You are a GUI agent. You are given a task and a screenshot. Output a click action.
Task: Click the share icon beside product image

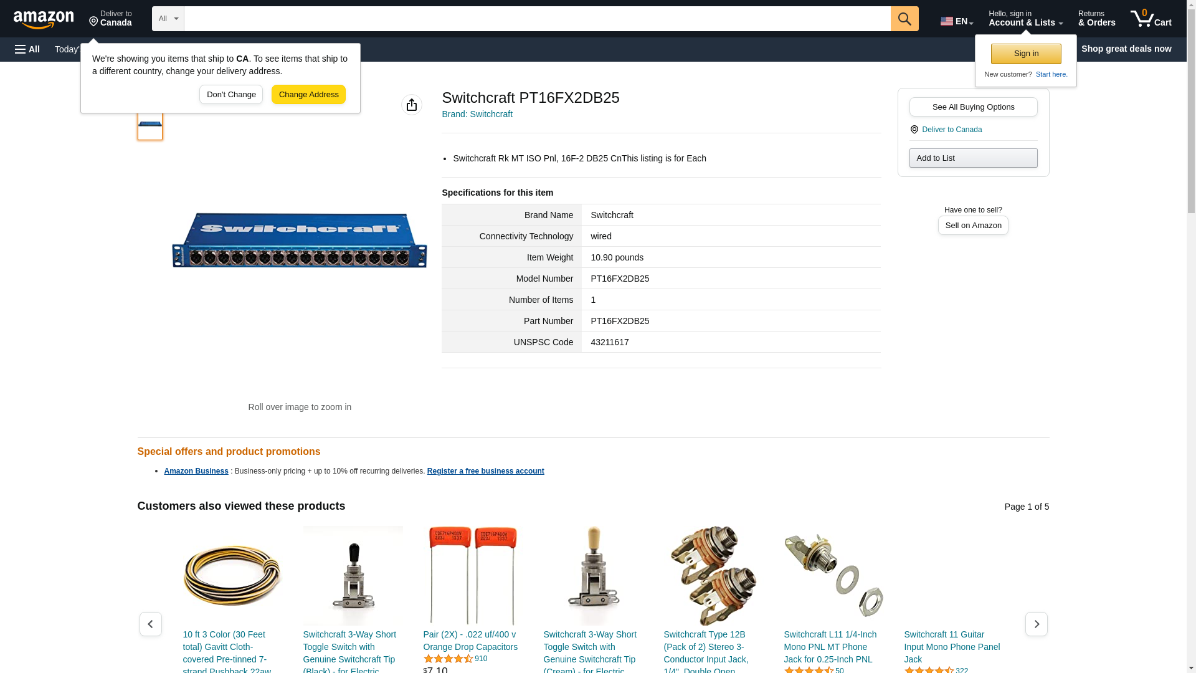[x=412, y=105]
